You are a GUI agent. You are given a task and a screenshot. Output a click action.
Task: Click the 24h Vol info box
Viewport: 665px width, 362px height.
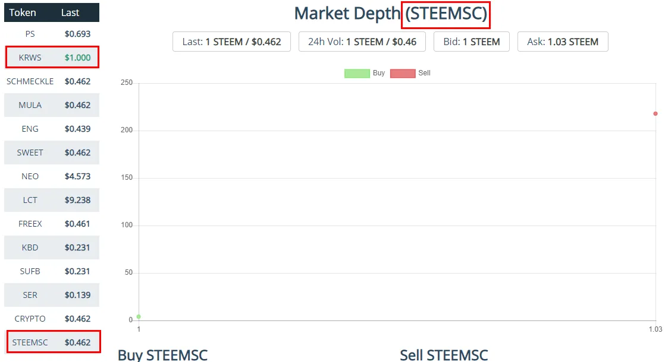click(362, 42)
